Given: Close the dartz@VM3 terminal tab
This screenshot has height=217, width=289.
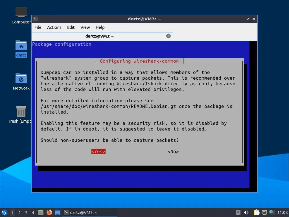Looking at the screenshot, I should pyautogui.click(x=168, y=36).
